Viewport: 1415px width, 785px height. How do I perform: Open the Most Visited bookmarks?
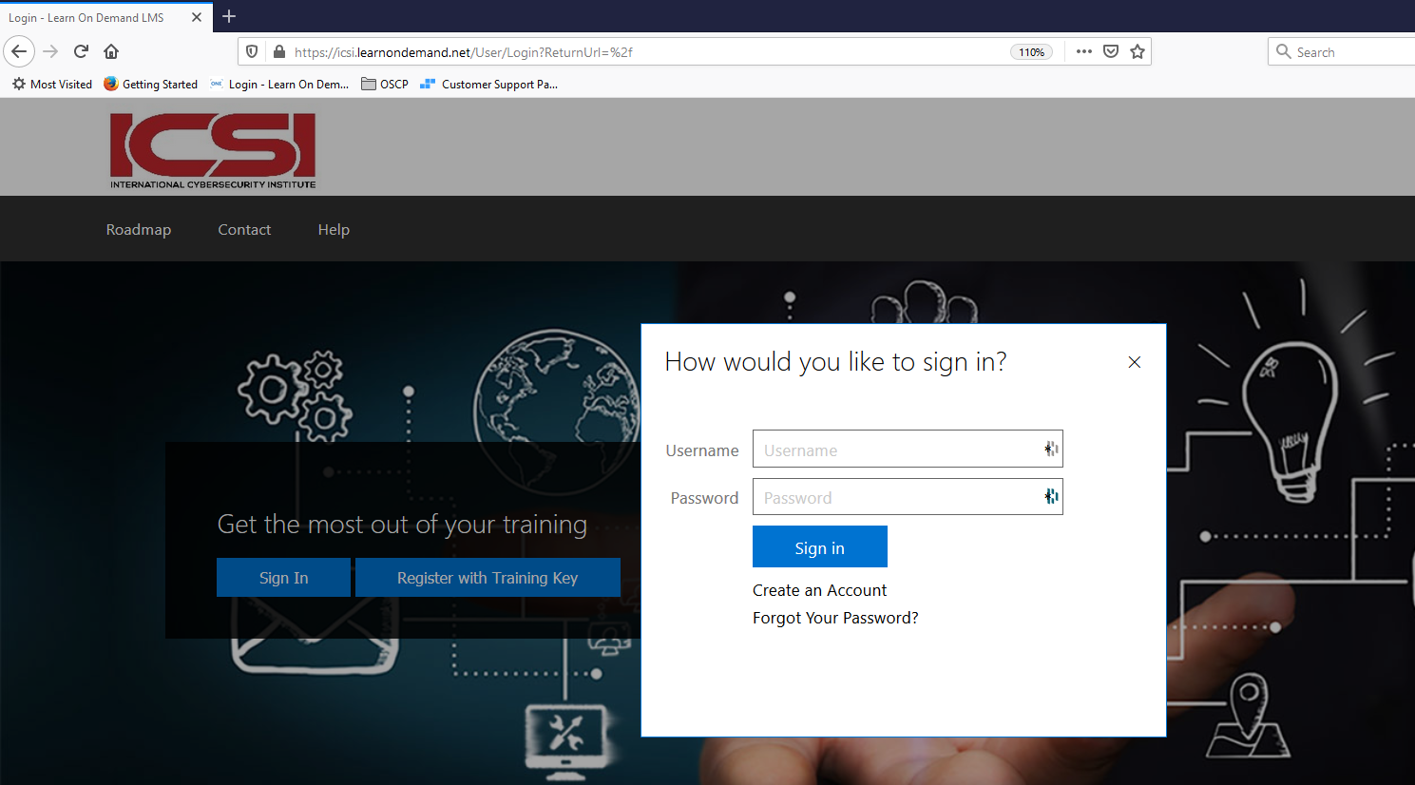[52, 84]
